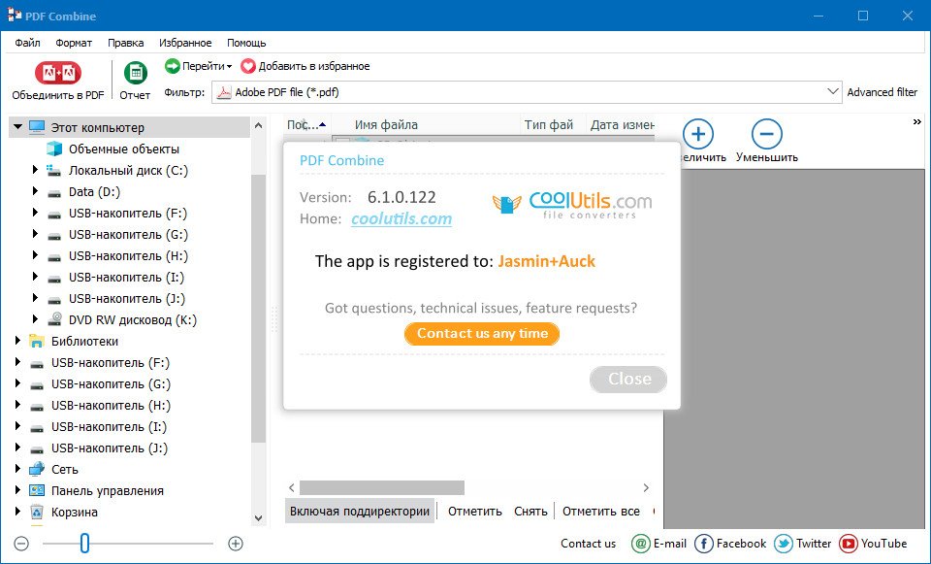Click the Combine to PDF red icon
Image resolution: width=931 pixels, height=564 pixels.
pos(58,73)
